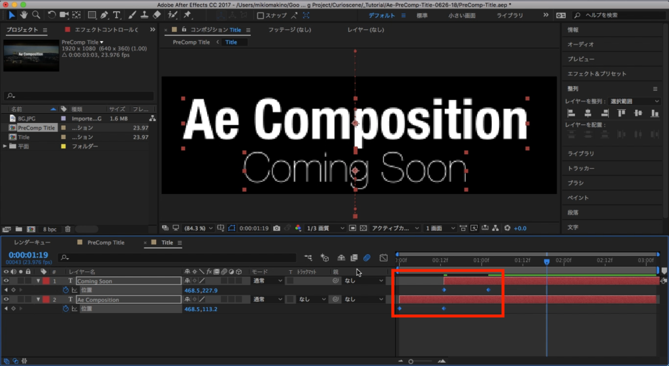
Task: Open grid and guide options
Action: point(221,228)
